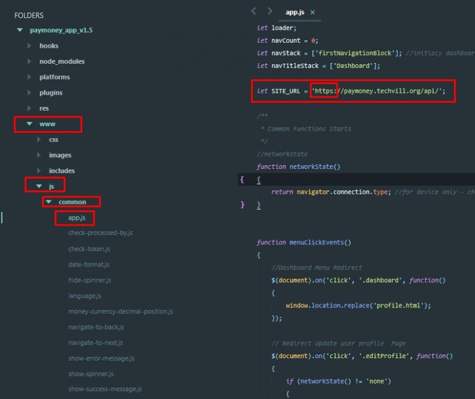Viewport: 475px width, 399px height.
Task: Close the app.js tab
Action: tap(312, 12)
